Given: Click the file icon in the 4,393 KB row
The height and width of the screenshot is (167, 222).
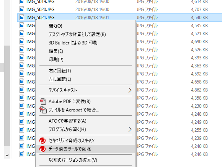Looking at the screenshot, I should coord(22,58).
